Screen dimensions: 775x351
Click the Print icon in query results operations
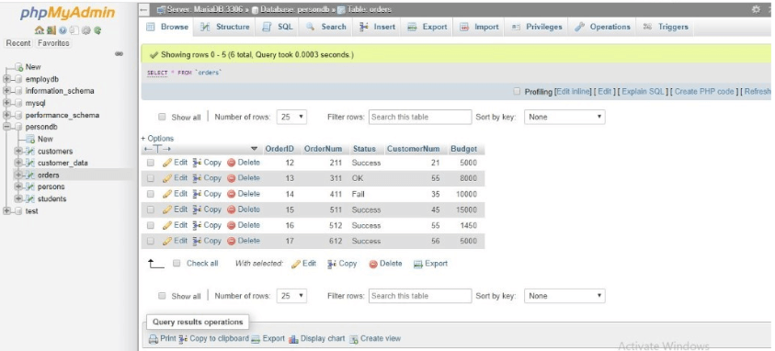[154, 339]
